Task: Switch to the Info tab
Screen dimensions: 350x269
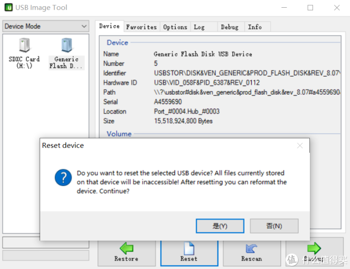Action: click(x=255, y=27)
